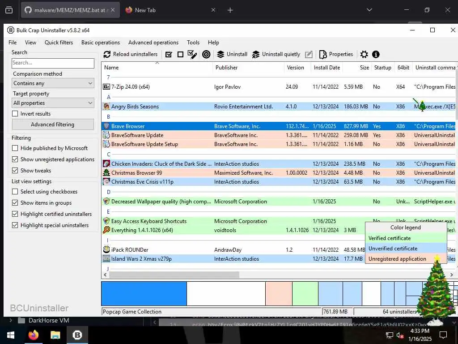The image size is (458, 344).
Task: Open the Tools menu
Action: point(193,43)
